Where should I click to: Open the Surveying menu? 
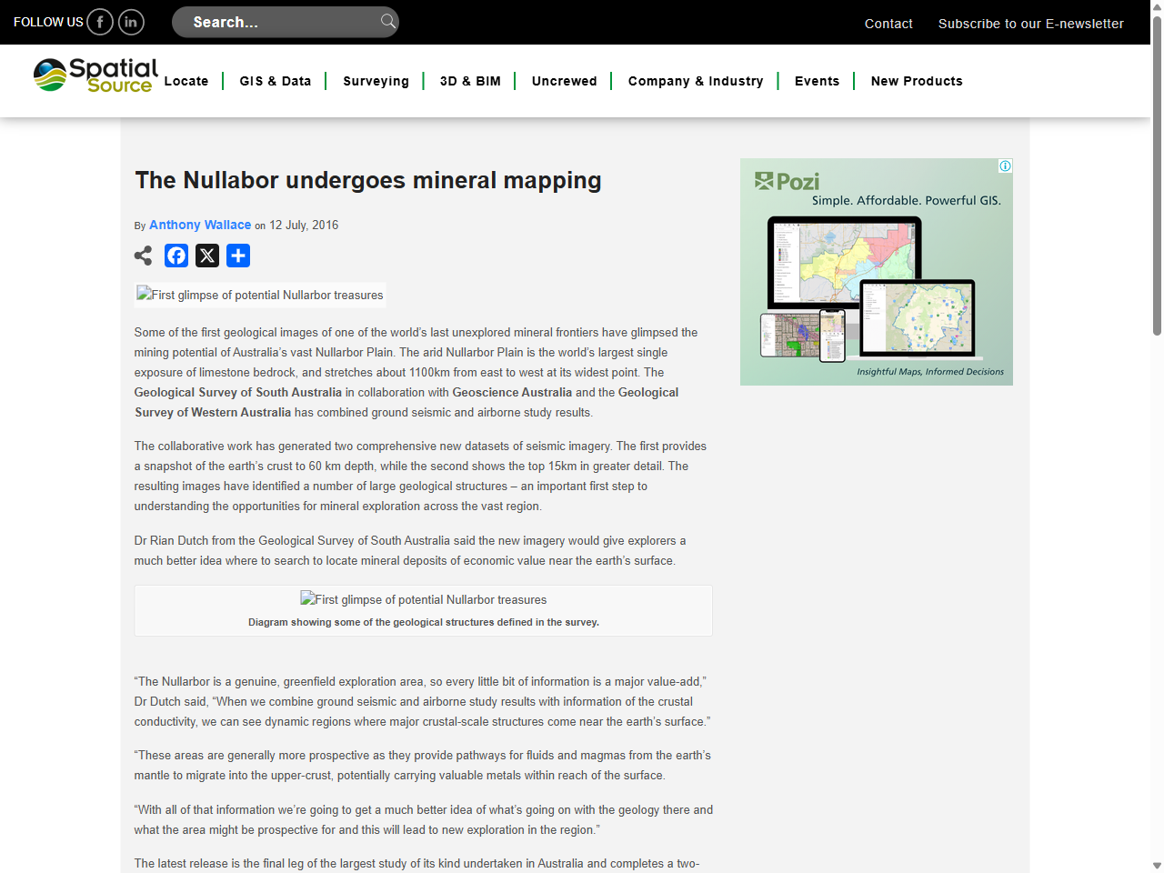pyautogui.click(x=376, y=81)
